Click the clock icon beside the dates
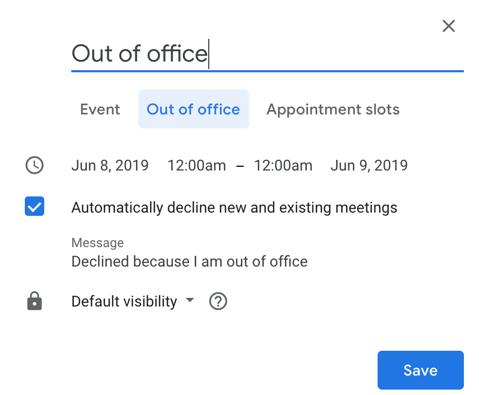This screenshot has height=395, width=479. click(35, 165)
